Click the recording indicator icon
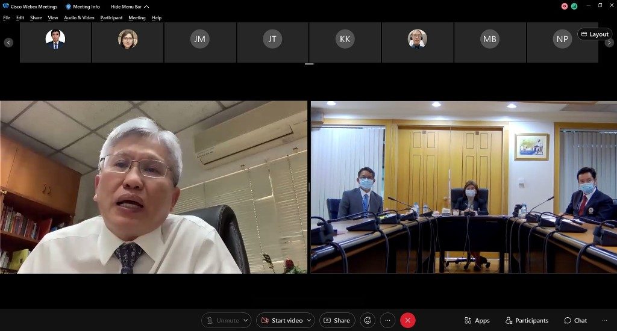 tap(565, 6)
